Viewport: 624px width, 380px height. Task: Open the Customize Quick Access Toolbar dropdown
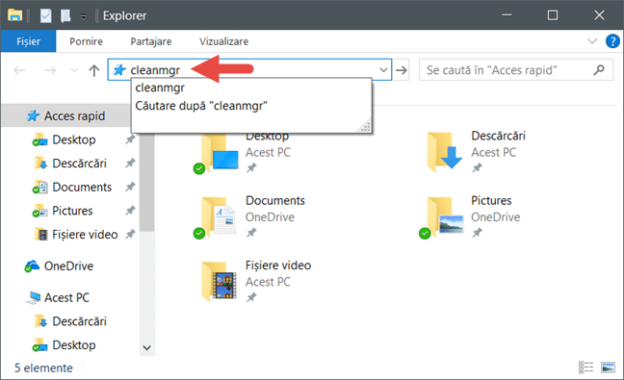point(83,16)
